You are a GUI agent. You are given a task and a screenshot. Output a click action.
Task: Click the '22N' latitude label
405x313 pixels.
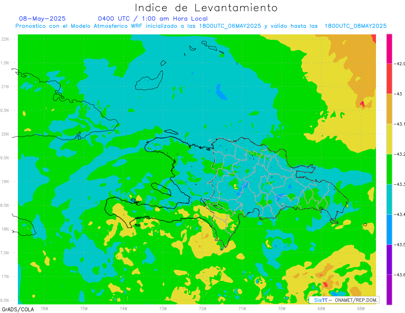coord(5,39)
